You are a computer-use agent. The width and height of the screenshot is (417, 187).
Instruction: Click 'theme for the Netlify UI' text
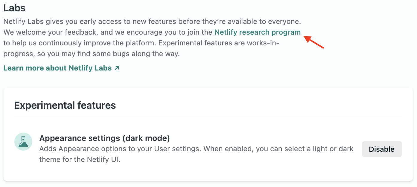(80, 160)
